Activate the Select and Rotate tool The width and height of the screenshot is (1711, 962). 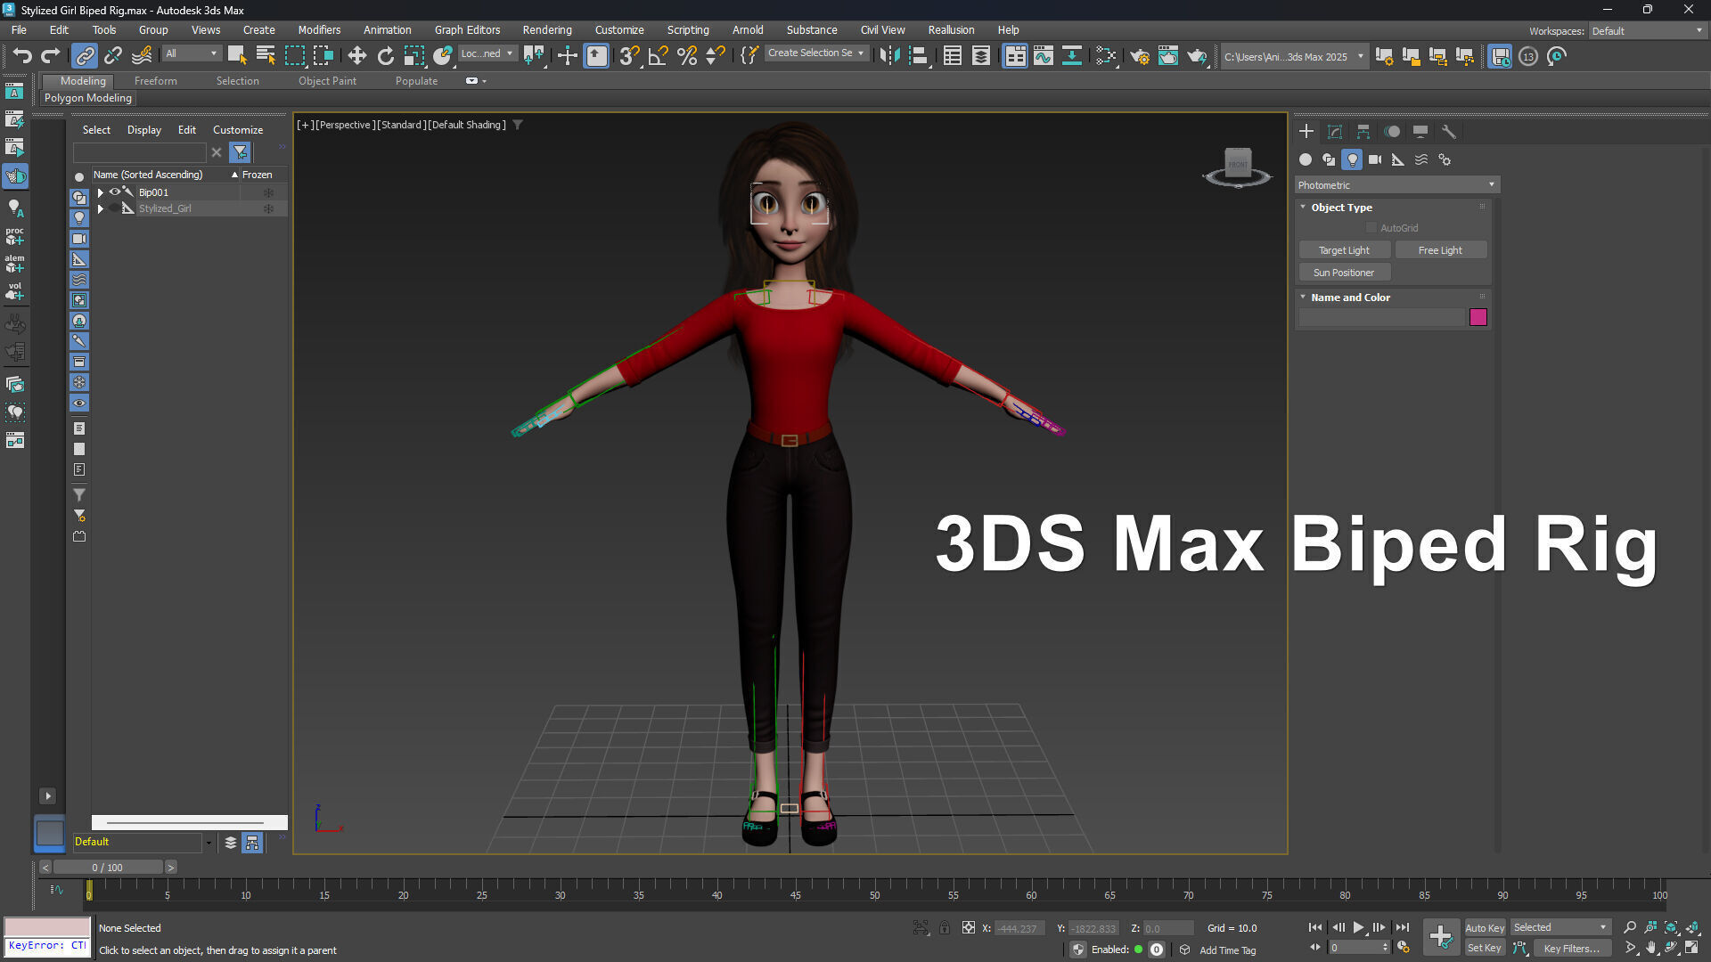tap(386, 55)
